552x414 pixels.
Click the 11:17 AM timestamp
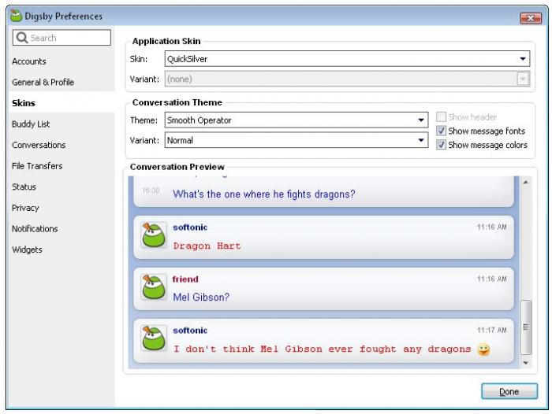(x=492, y=330)
